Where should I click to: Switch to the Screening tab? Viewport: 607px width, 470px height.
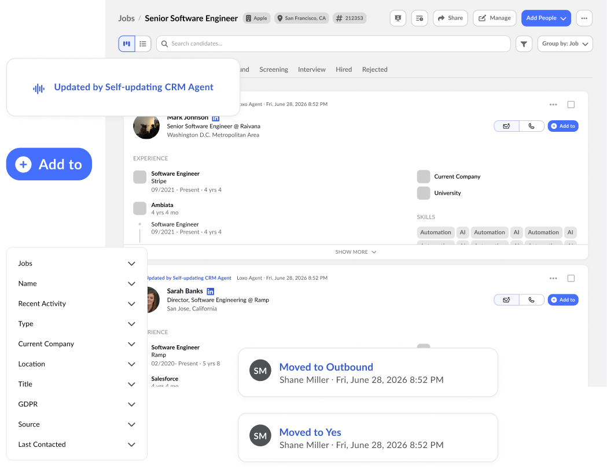coord(274,69)
